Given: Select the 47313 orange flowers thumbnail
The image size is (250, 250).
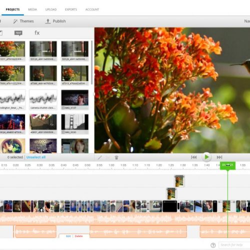Looking at the screenshot, I should [x=75, y=75].
